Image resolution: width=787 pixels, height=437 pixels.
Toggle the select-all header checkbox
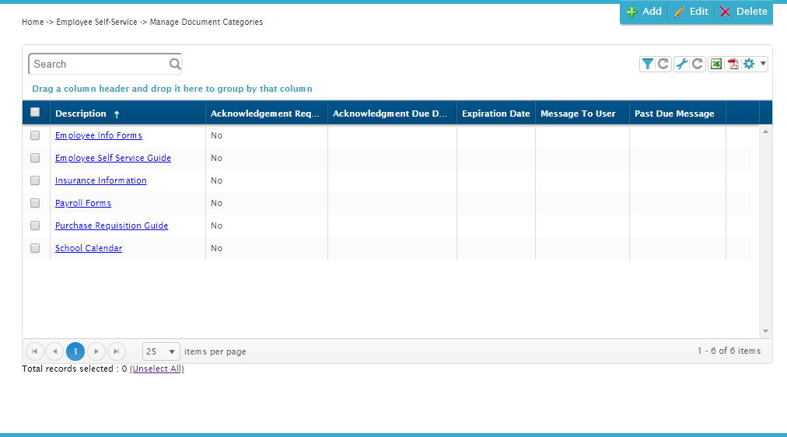(35, 112)
